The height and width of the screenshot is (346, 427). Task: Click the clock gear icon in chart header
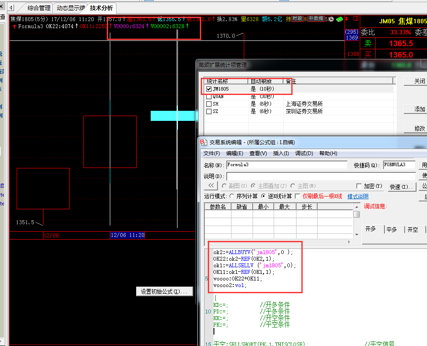click(x=331, y=19)
